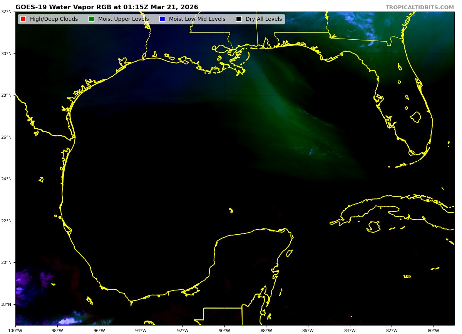
Task: Click the GOES-19 Water Vapor RGB title
Action: point(107,7)
